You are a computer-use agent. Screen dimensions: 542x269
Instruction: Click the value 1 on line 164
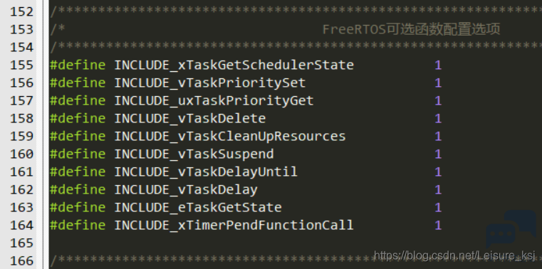pyautogui.click(x=438, y=225)
